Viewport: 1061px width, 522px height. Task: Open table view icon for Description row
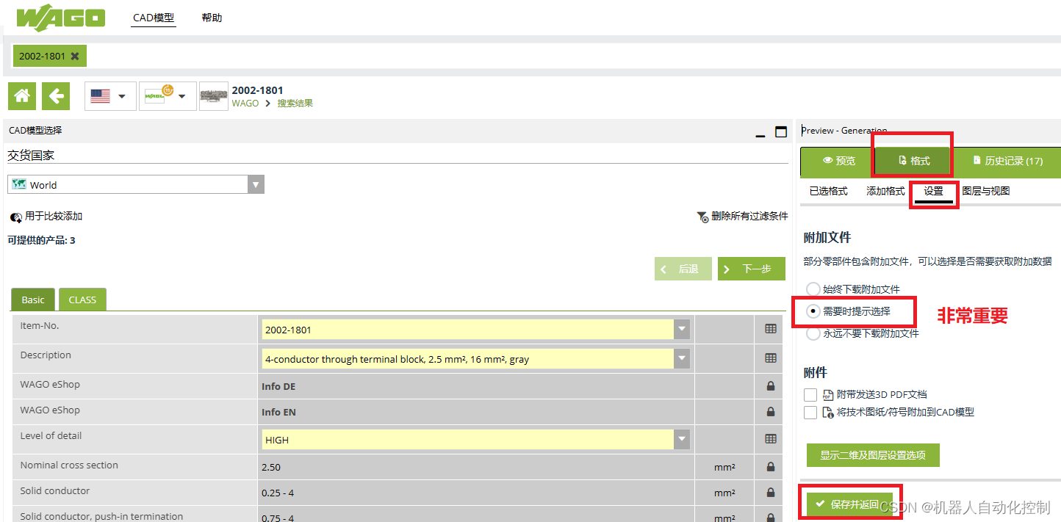coord(770,358)
